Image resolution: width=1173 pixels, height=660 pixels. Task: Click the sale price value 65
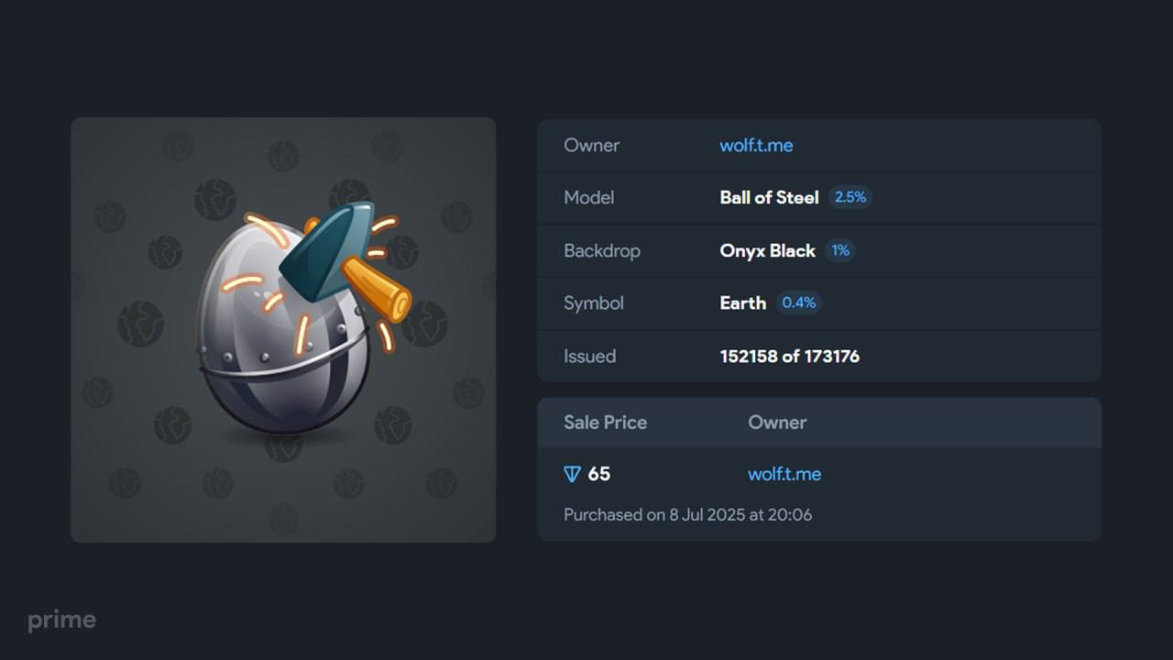click(599, 474)
